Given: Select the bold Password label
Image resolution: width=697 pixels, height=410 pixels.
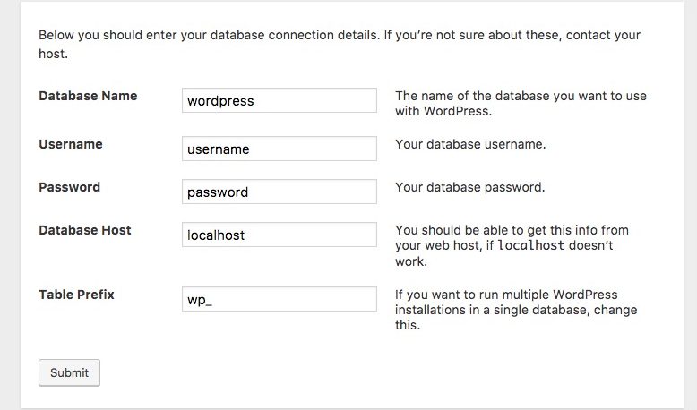Looking at the screenshot, I should tap(69, 187).
